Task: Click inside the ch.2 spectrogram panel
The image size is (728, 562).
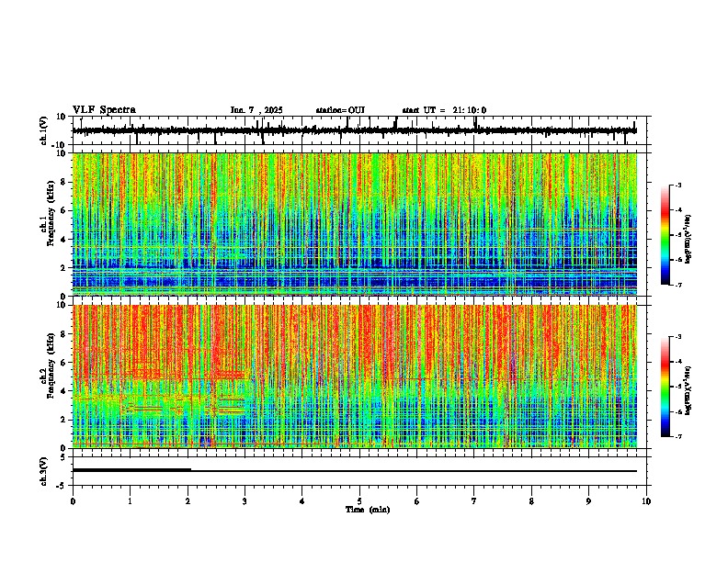Action: [x=355, y=377]
